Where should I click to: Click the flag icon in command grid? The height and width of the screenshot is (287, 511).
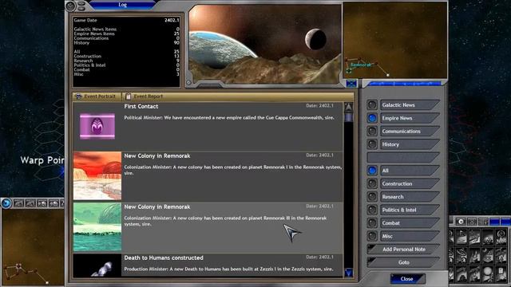(x=461, y=238)
